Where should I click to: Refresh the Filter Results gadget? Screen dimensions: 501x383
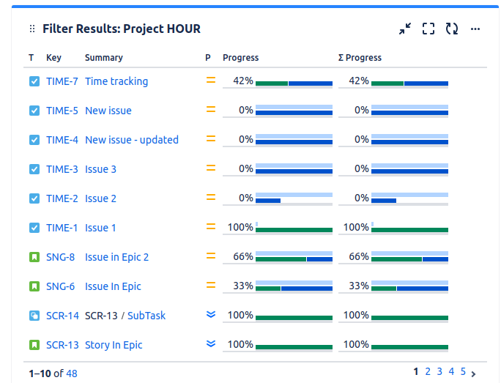452,29
